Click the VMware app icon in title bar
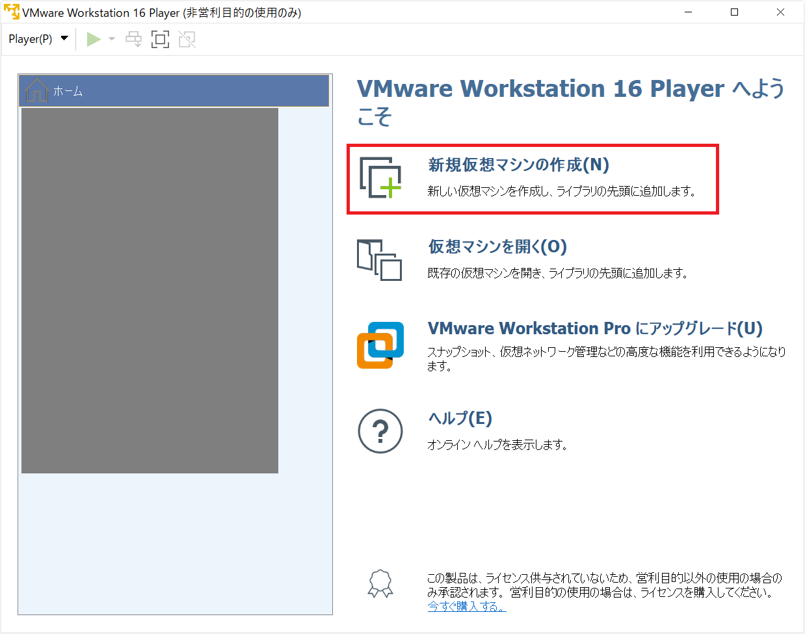The width and height of the screenshot is (805, 634). [12, 12]
